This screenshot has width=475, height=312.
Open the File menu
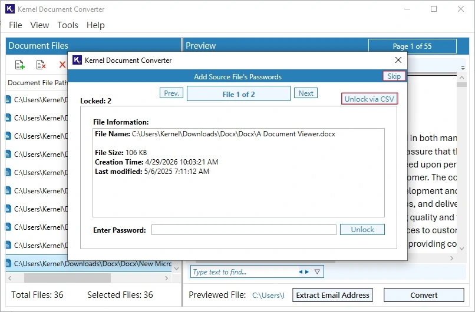pyautogui.click(x=15, y=25)
